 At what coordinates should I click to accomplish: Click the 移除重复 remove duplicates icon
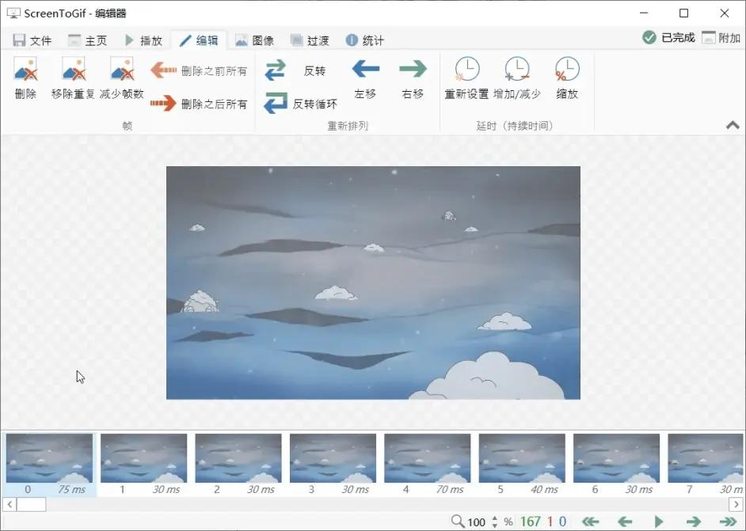(x=74, y=69)
